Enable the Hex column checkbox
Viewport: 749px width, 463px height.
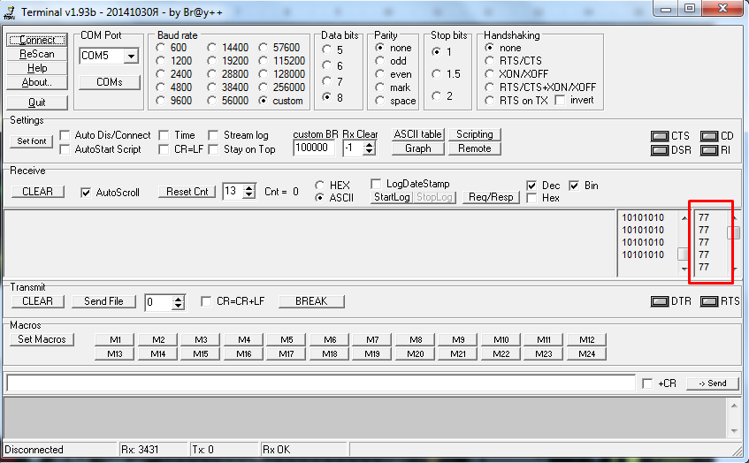pyautogui.click(x=531, y=198)
